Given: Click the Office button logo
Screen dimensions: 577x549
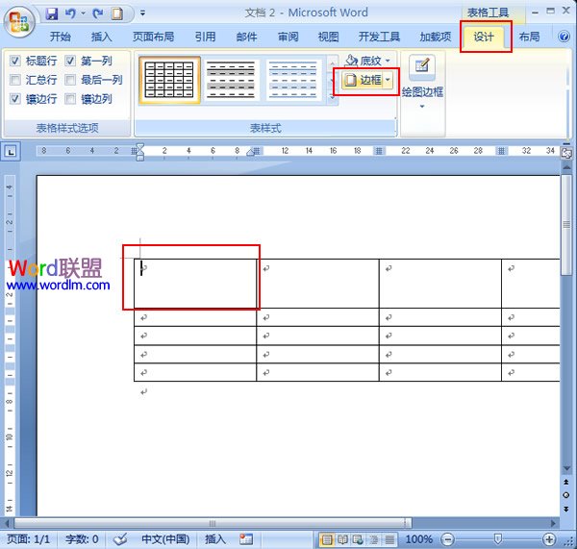Looking at the screenshot, I should click(x=19, y=19).
